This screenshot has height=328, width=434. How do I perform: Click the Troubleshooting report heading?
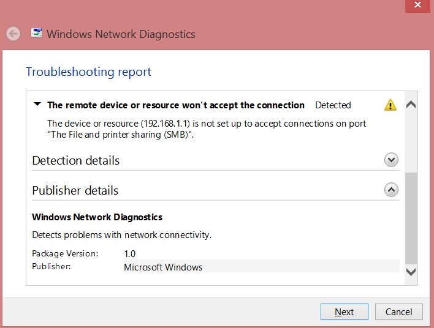coord(88,72)
